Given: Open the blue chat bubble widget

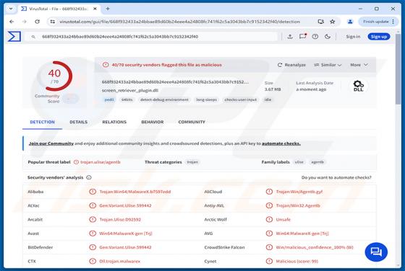Looking at the screenshot, I should pyautogui.click(x=376, y=252).
